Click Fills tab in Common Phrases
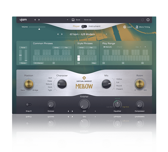This screenshot has height=152, width=168. click(66, 48)
